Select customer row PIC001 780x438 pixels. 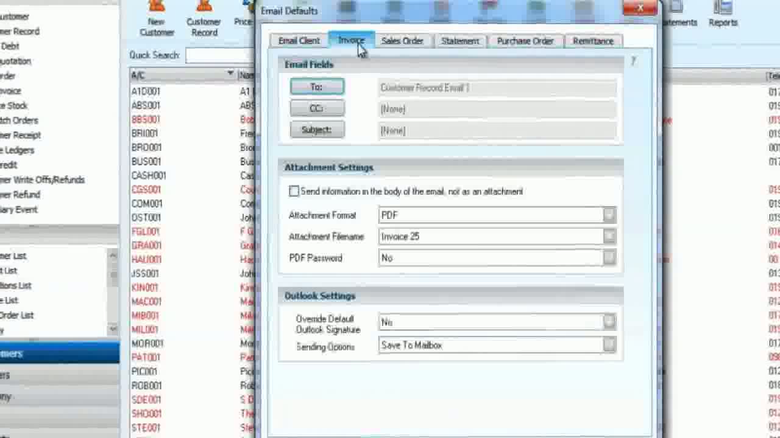tap(144, 371)
